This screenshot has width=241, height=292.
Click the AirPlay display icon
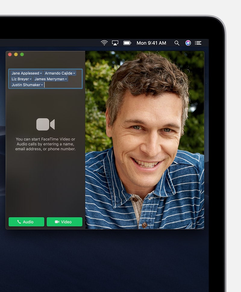115,43
